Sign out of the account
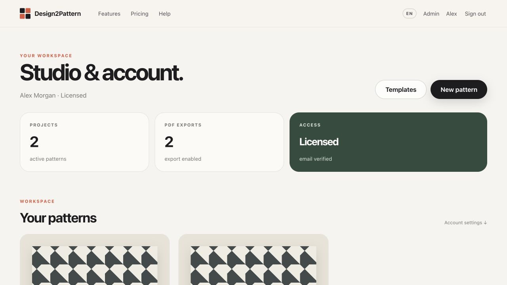Screen dimensions: 507x285 coord(475,13)
